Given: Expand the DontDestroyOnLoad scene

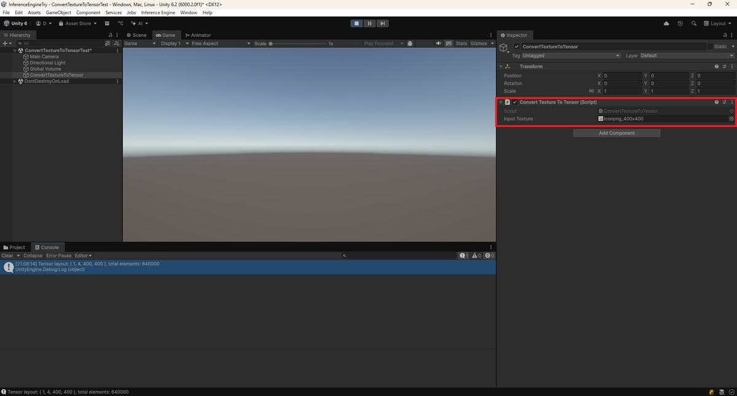Looking at the screenshot, I should (15, 81).
